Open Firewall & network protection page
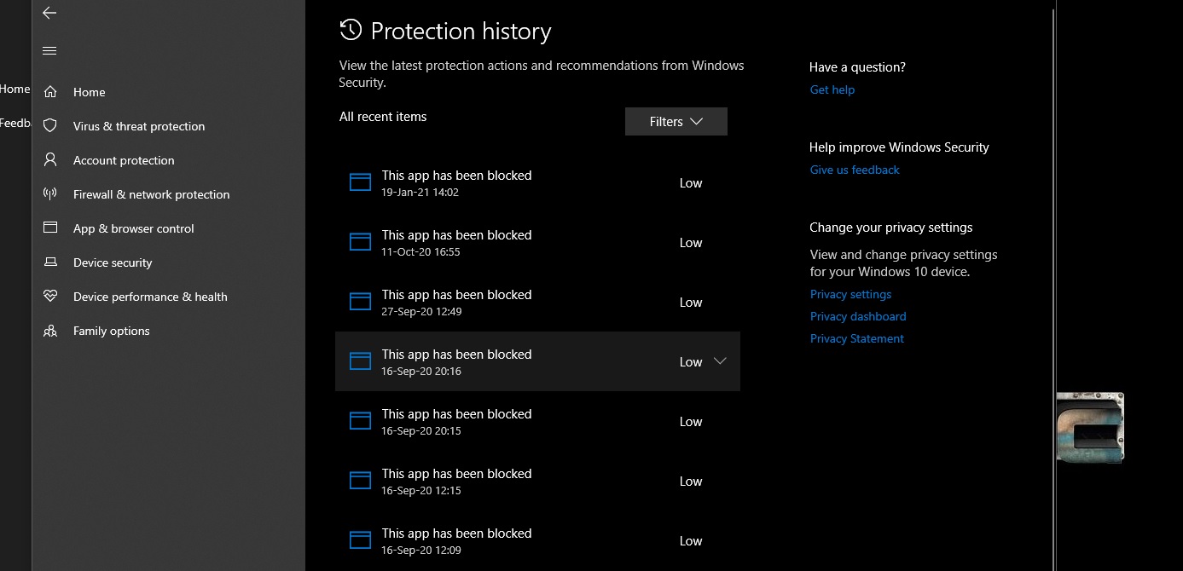Image resolution: width=1183 pixels, height=571 pixels. click(168, 194)
